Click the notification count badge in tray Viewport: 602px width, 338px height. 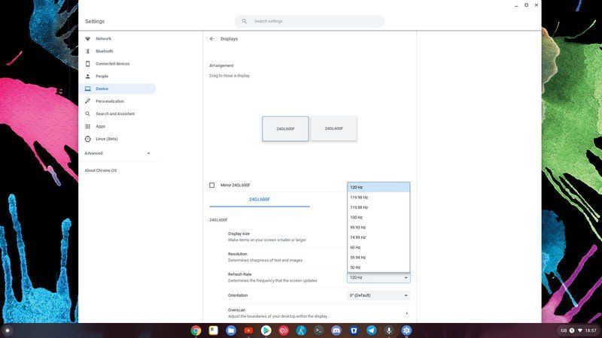572,330
